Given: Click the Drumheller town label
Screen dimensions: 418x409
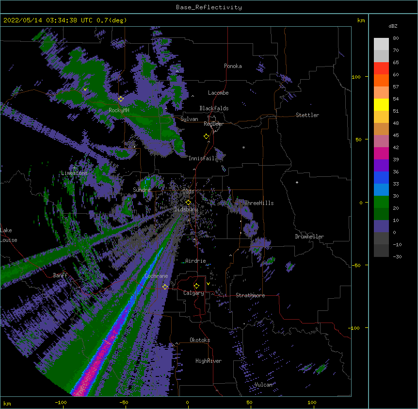Looking at the screenshot, I should (x=309, y=237).
